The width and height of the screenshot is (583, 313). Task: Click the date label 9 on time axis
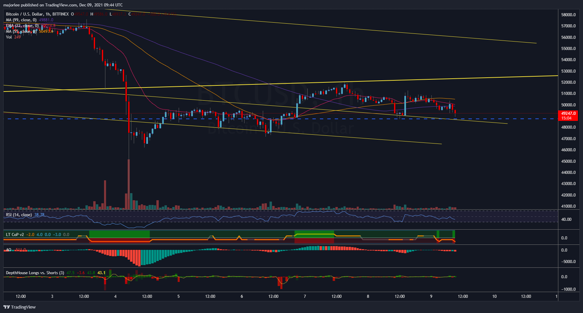431,296
